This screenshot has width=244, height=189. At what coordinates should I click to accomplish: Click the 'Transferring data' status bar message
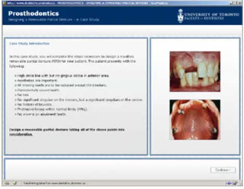(x=54, y=183)
